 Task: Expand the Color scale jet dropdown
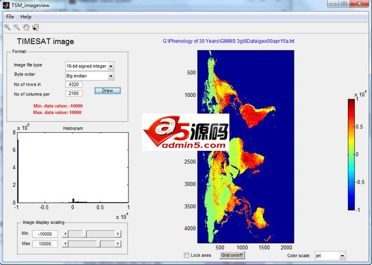(342, 255)
